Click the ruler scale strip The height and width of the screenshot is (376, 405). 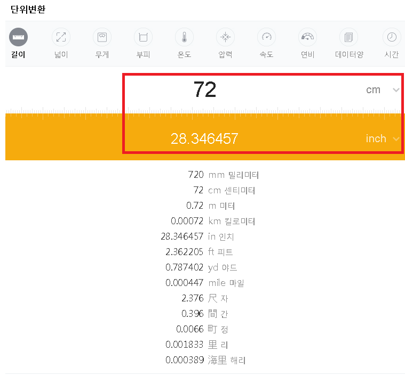[x=205, y=113]
